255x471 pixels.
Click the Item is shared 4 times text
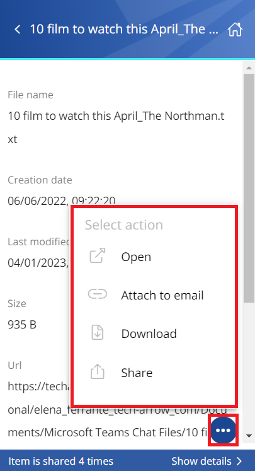(61, 461)
